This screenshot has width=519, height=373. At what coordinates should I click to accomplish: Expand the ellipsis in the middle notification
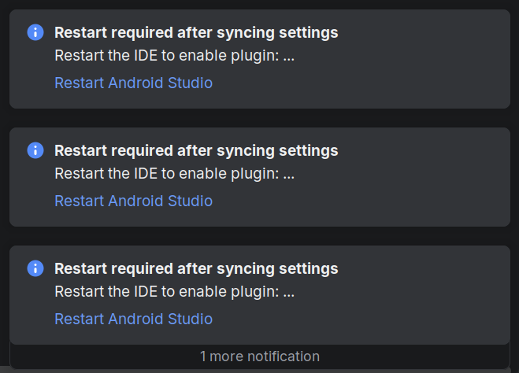(x=288, y=175)
